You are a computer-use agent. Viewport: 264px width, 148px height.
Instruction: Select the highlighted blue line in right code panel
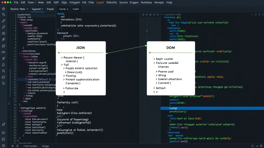coord(212,108)
